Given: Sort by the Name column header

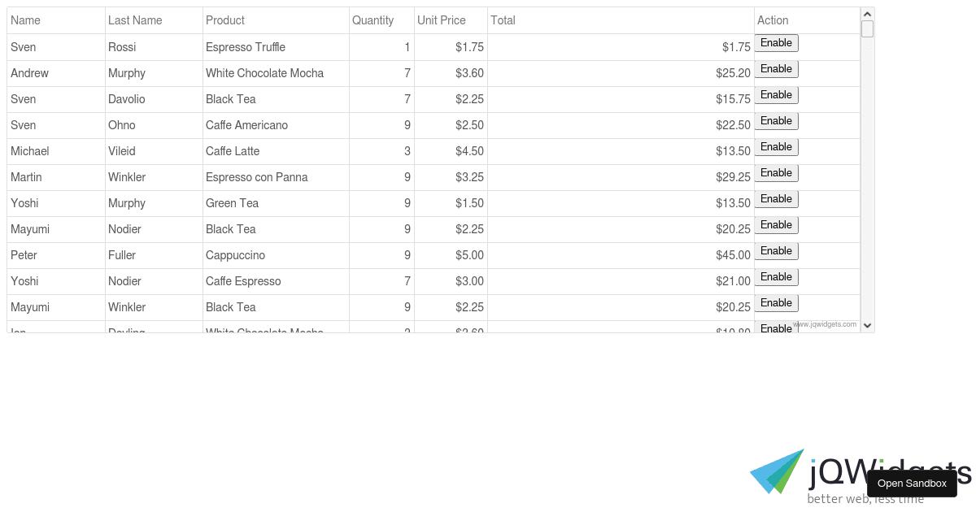Looking at the screenshot, I should point(55,20).
